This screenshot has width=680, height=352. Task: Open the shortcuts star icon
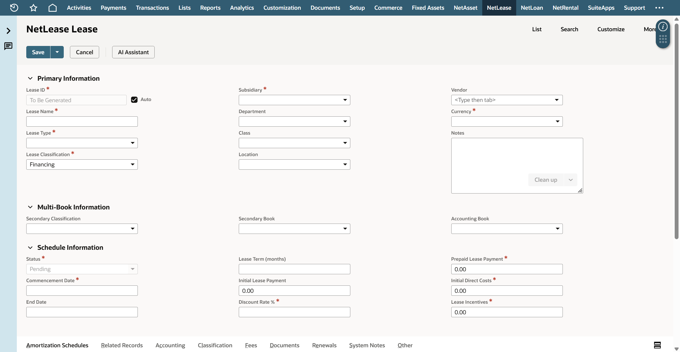point(33,8)
